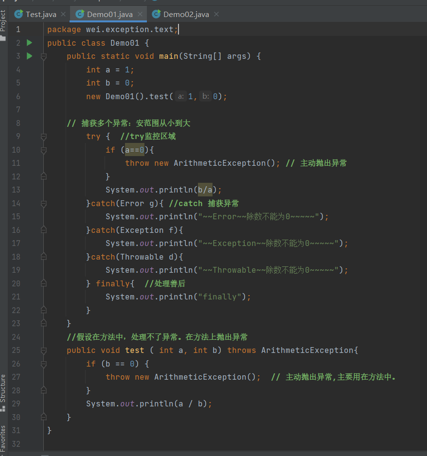Screen dimensions: 427x456
Task: Click Test.java tab file icon
Action: pos(18,14)
